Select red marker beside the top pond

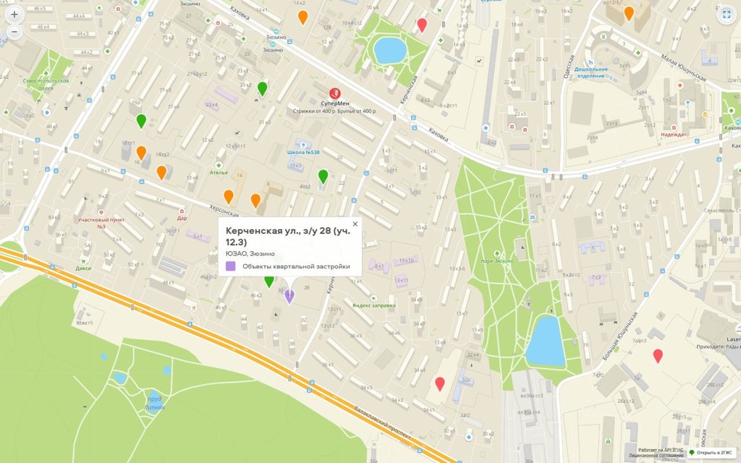422,25
